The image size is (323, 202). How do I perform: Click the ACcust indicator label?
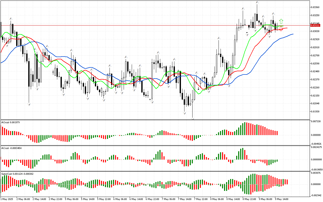pos(11,148)
